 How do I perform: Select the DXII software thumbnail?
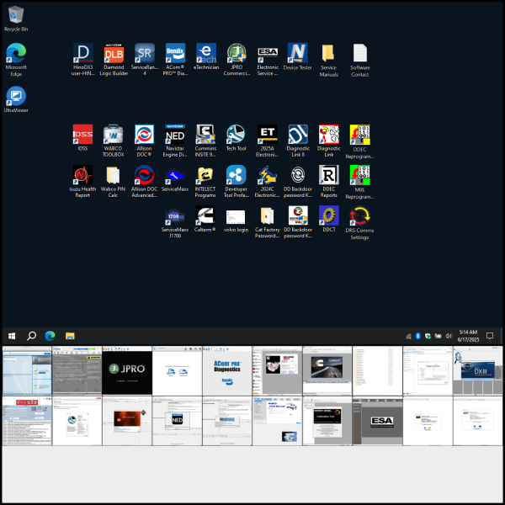(477, 370)
